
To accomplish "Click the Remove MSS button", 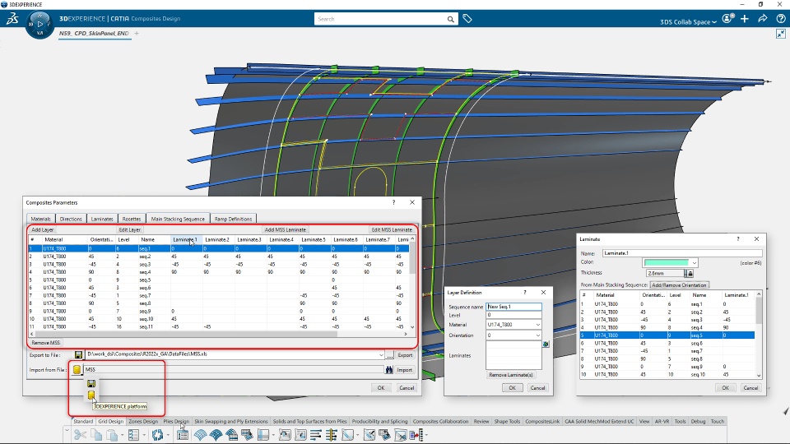I will click(45, 342).
